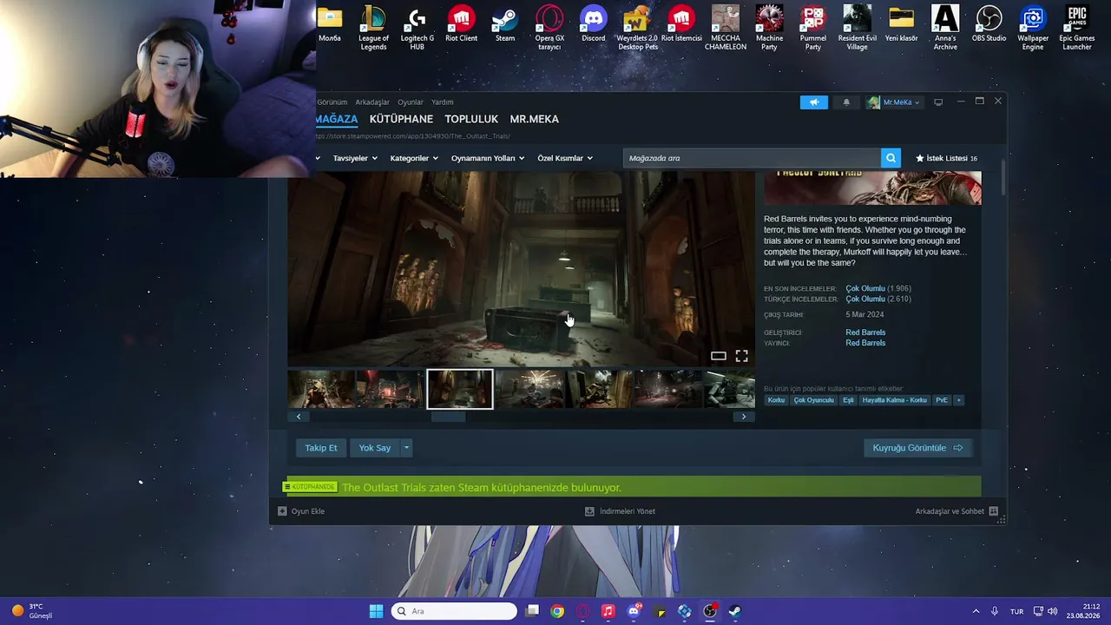
Task: Open the Oyunlar menu
Action: 411,102
